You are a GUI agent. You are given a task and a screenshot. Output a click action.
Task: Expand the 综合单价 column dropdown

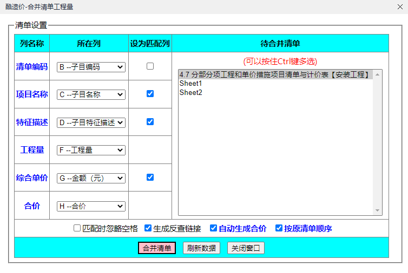point(91,178)
